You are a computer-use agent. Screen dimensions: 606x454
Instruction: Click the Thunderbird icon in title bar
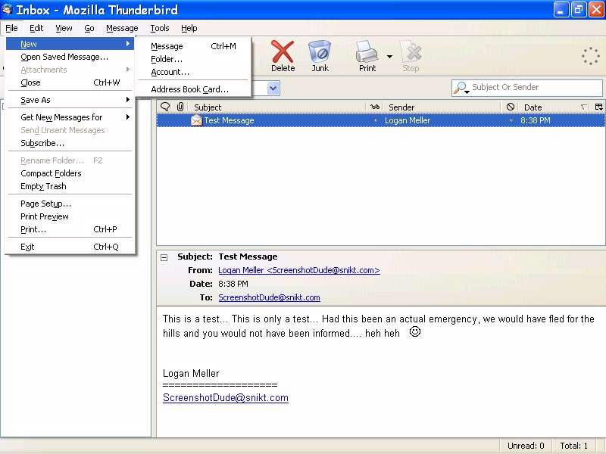point(7,9)
